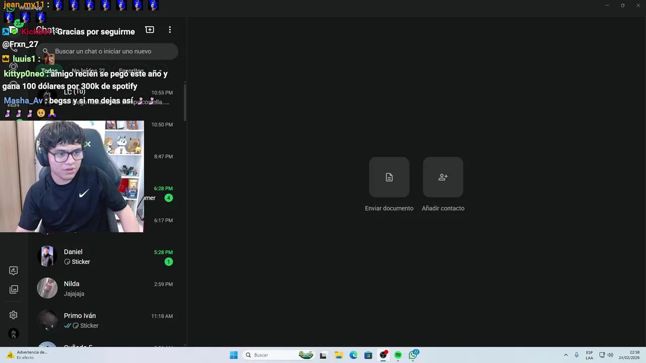Click the volume tray icon

coord(610,355)
